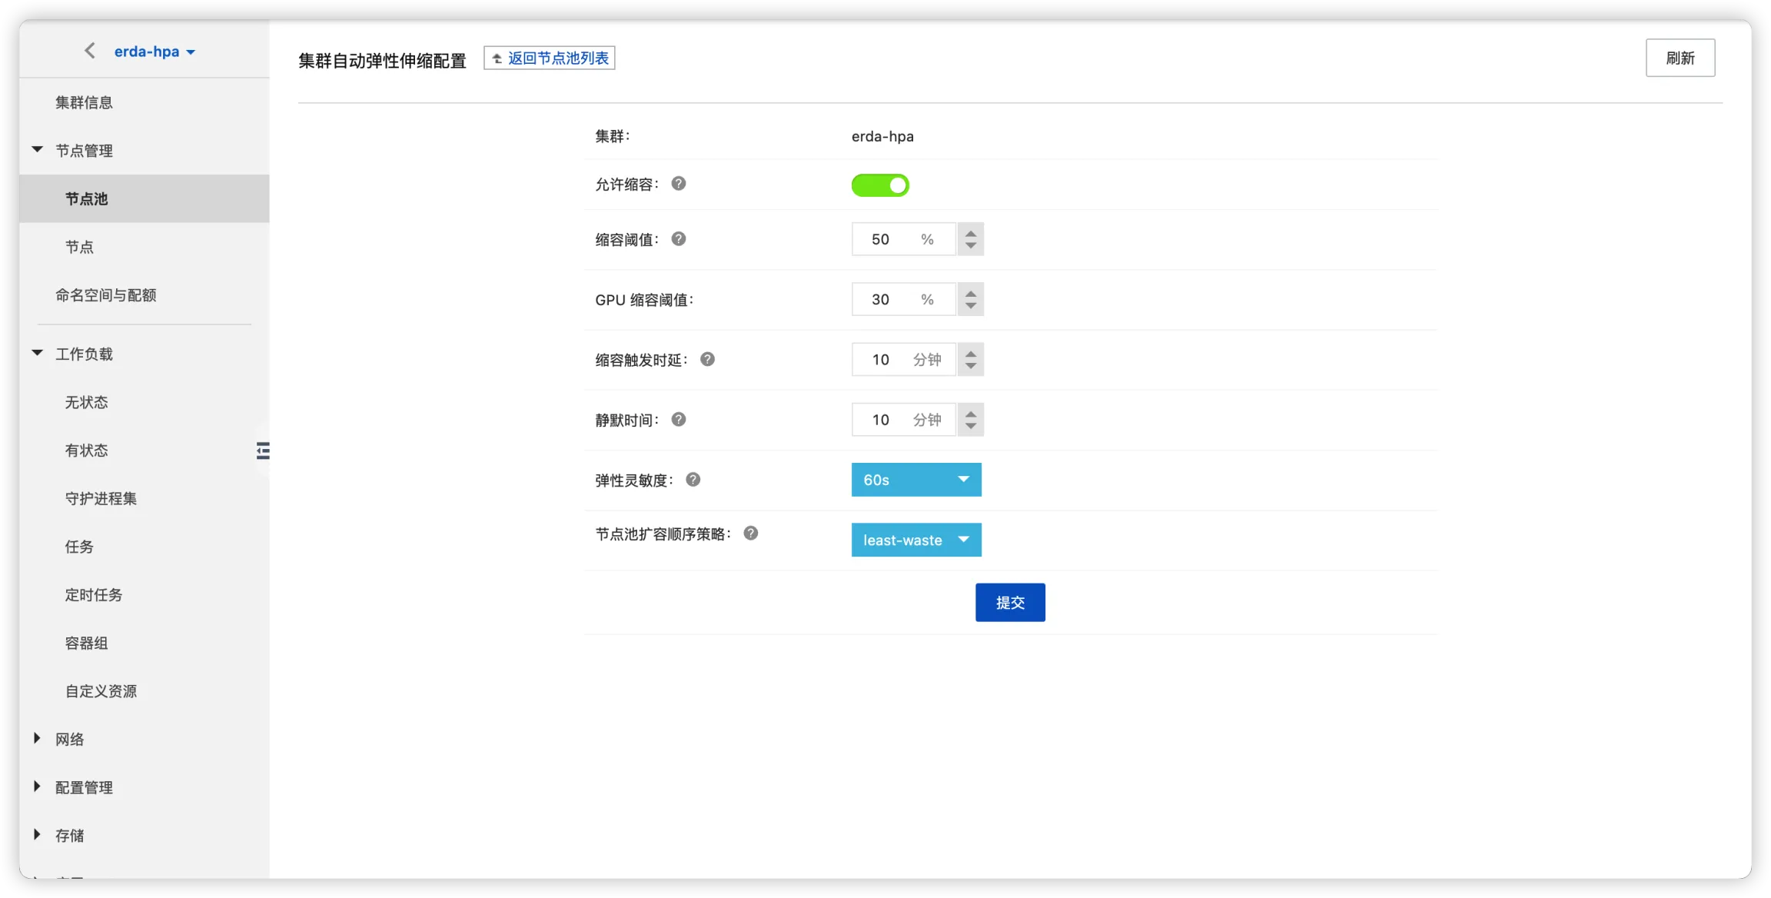Click help icon next to 静默时间

pos(678,419)
